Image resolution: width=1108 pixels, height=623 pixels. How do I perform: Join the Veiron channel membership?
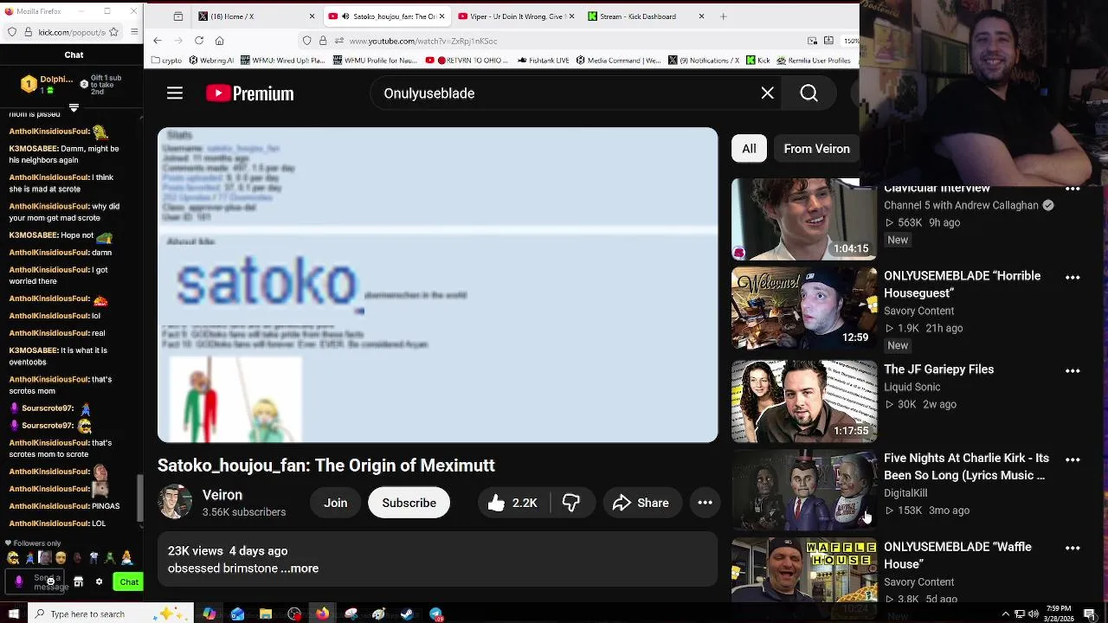tap(336, 503)
